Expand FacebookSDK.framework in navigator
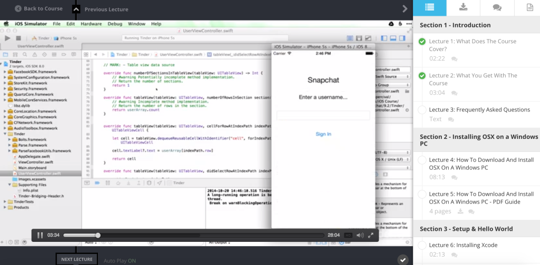This screenshot has height=265, width=540. point(5,72)
